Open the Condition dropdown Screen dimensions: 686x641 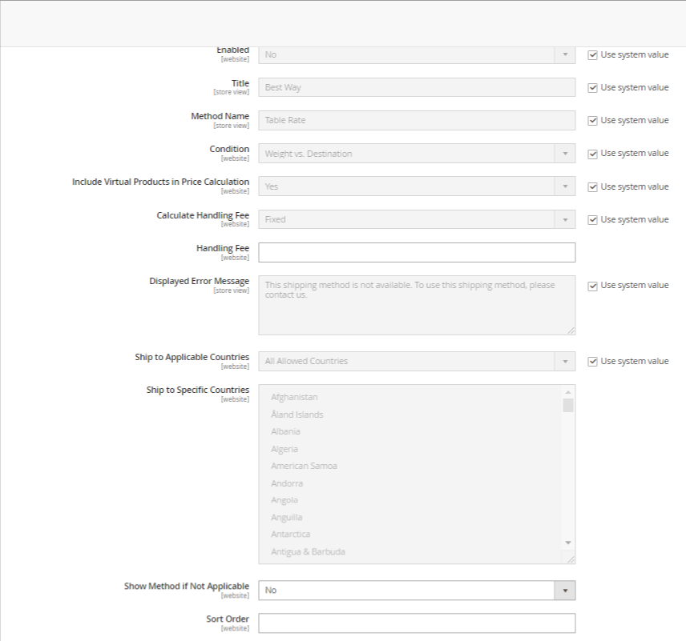(x=416, y=154)
